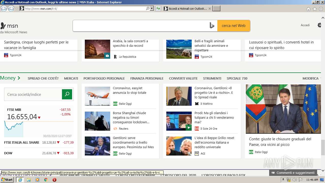Screen dimensions: 325x183
Task: Select the STRUMENTI menu item
Action: pyautogui.click(x=212, y=78)
